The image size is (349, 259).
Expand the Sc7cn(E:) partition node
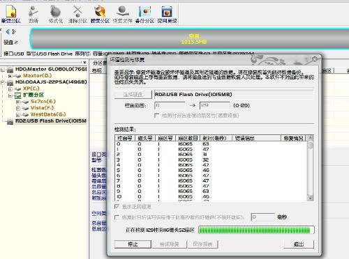coord(18,102)
